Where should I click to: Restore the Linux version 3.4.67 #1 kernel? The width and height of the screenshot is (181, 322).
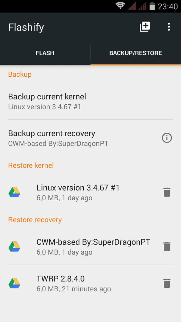point(90,192)
